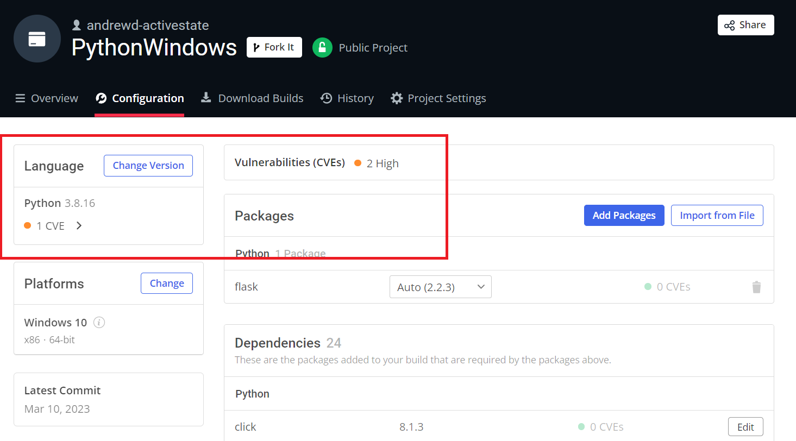796x441 pixels.
Task: Click the Share button
Action: pyautogui.click(x=745, y=25)
